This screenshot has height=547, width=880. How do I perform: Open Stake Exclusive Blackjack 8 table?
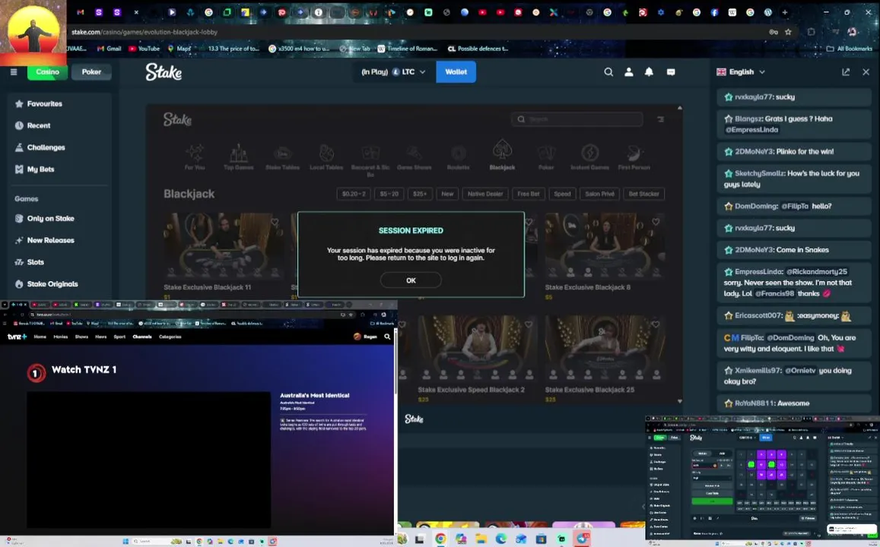pyautogui.click(x=605, y=247)
